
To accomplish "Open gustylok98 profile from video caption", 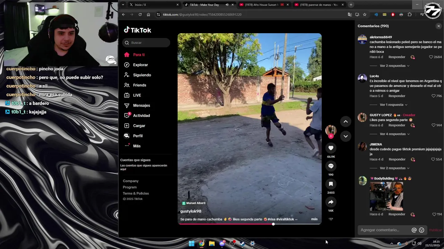I will coord(191,211).
